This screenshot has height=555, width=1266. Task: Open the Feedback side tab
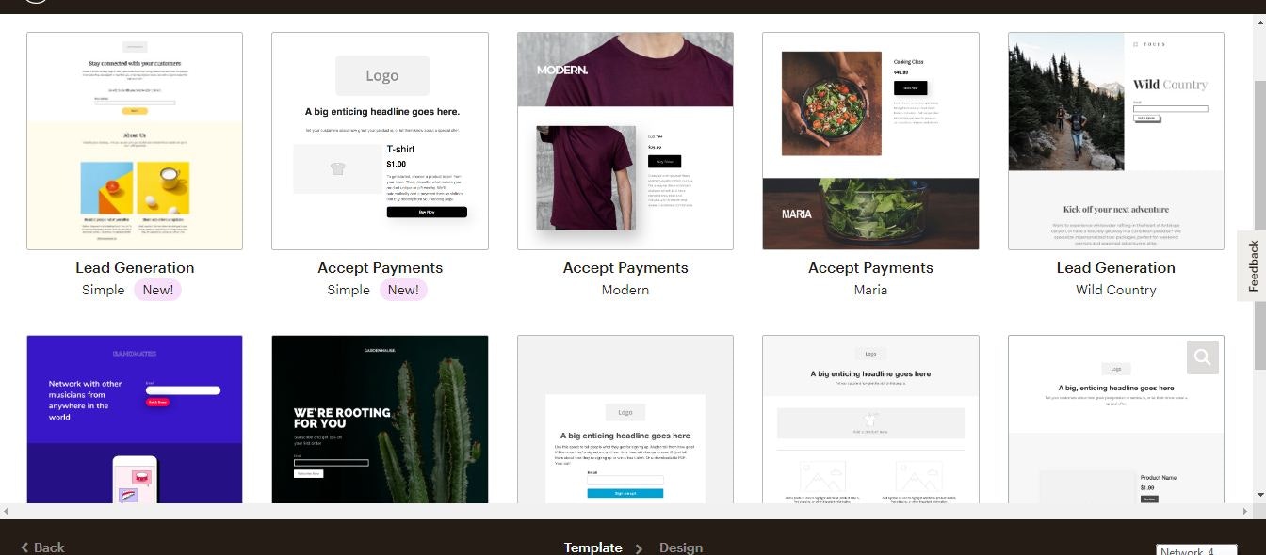coord(1252,266)
